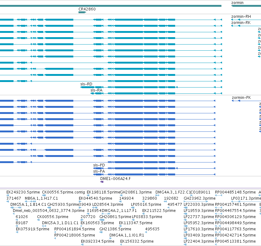This screenshot has width=261, height=246.
Task: Select the RP004467554.5prime label
Action: click(x=235, y=210)
